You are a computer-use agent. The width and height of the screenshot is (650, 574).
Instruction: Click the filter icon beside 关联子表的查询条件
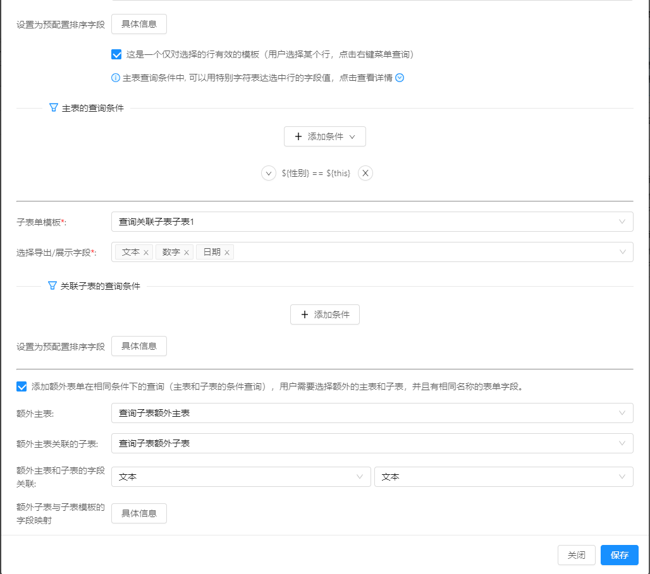point(52,286)
